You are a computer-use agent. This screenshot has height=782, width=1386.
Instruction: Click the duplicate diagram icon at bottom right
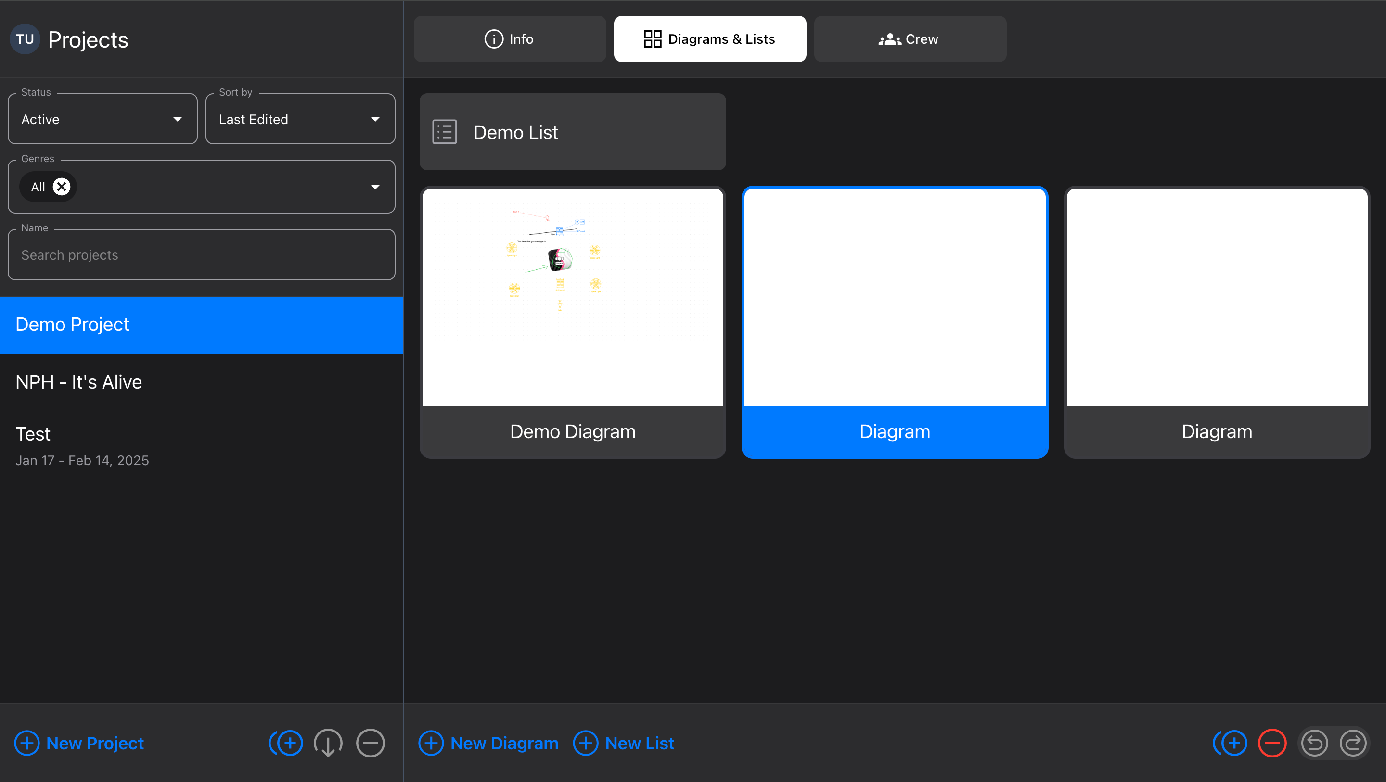coord(1231,743)
